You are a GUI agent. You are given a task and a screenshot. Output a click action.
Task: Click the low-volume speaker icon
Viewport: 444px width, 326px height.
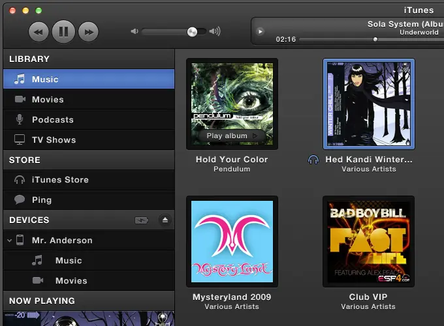(x=135, y=31)
